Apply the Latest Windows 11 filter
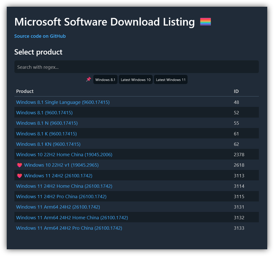 coord(170,80)
